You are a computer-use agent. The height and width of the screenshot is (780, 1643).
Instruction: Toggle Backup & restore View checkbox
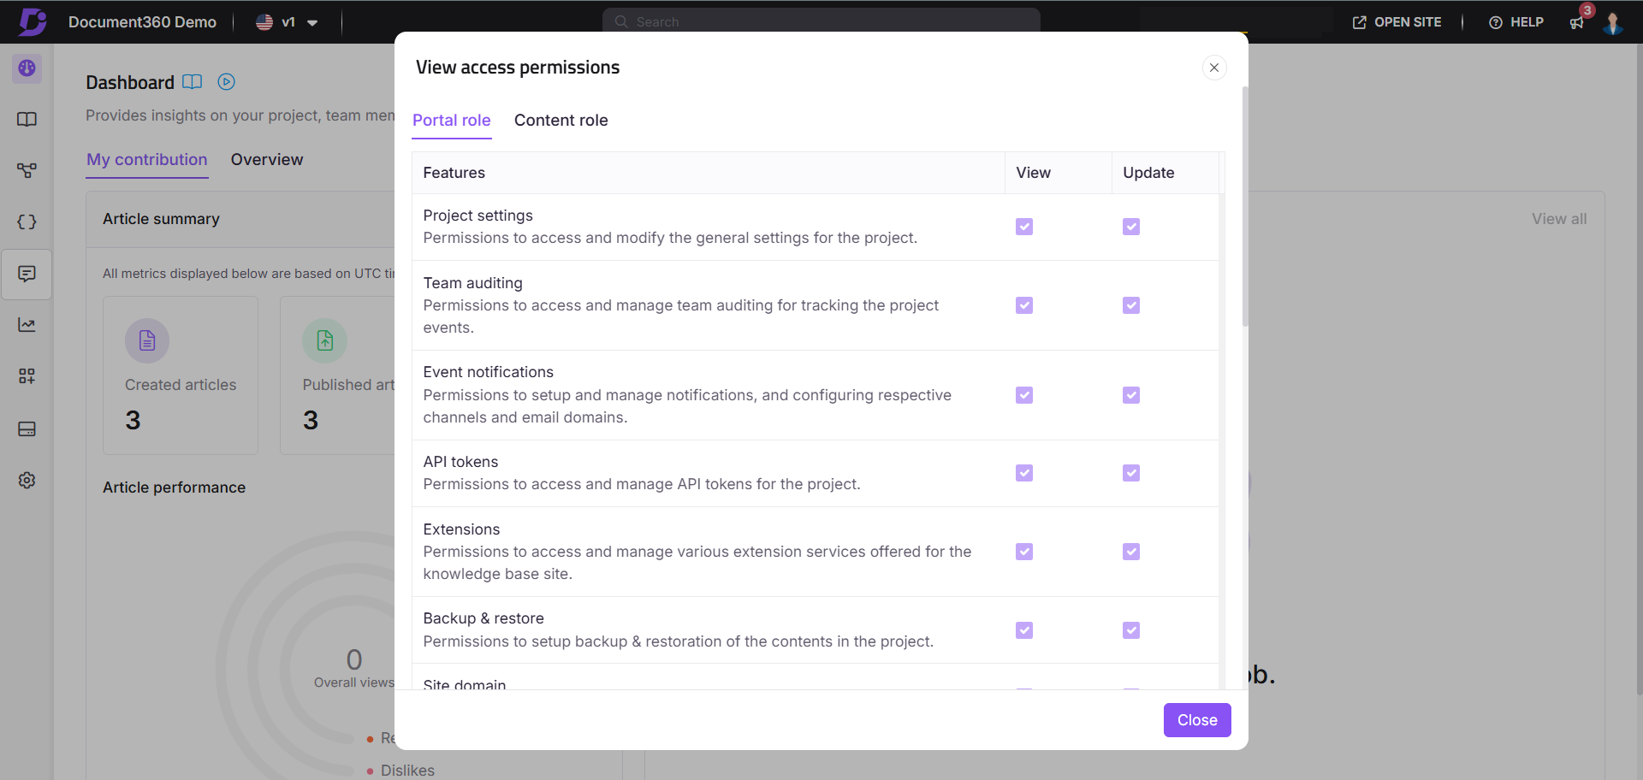[x=1023, y=630]
